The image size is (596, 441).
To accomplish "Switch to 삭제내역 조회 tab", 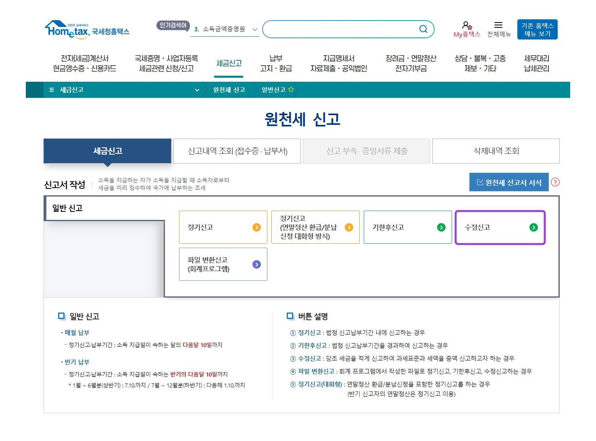I will tap(496, 151).
